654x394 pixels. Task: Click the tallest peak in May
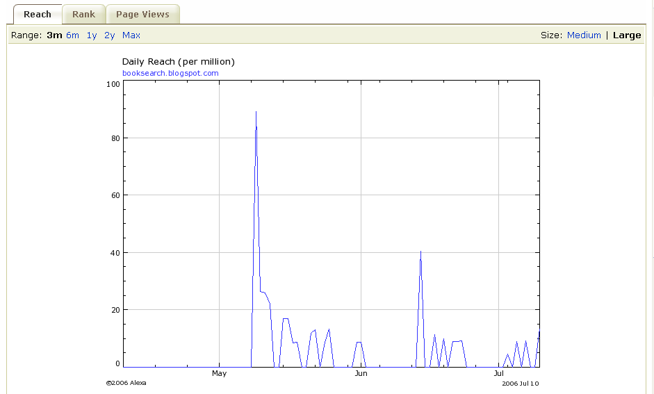(x=256, y=113)
